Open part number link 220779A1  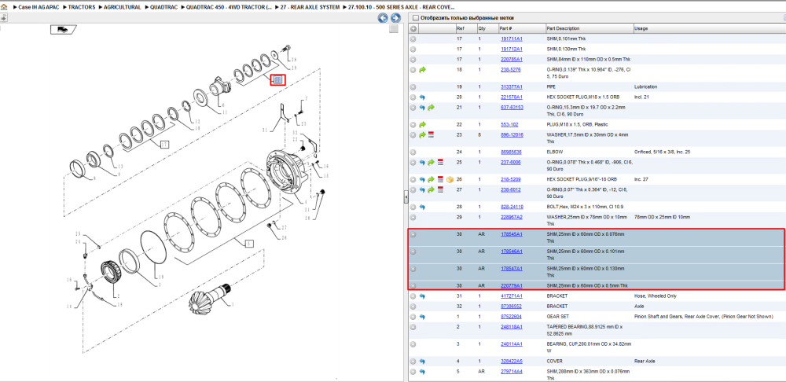pyautogui.click(x=512, y=286)
